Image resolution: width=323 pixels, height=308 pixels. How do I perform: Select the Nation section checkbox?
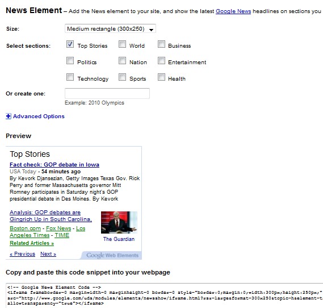122,61
